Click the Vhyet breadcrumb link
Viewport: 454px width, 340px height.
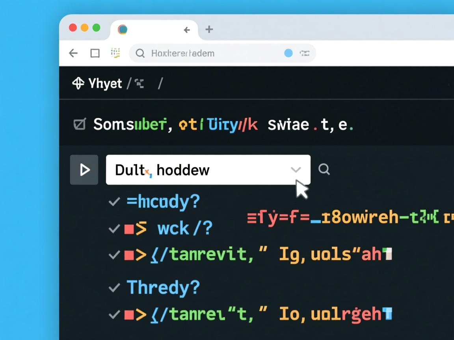[x=105, y=83]
